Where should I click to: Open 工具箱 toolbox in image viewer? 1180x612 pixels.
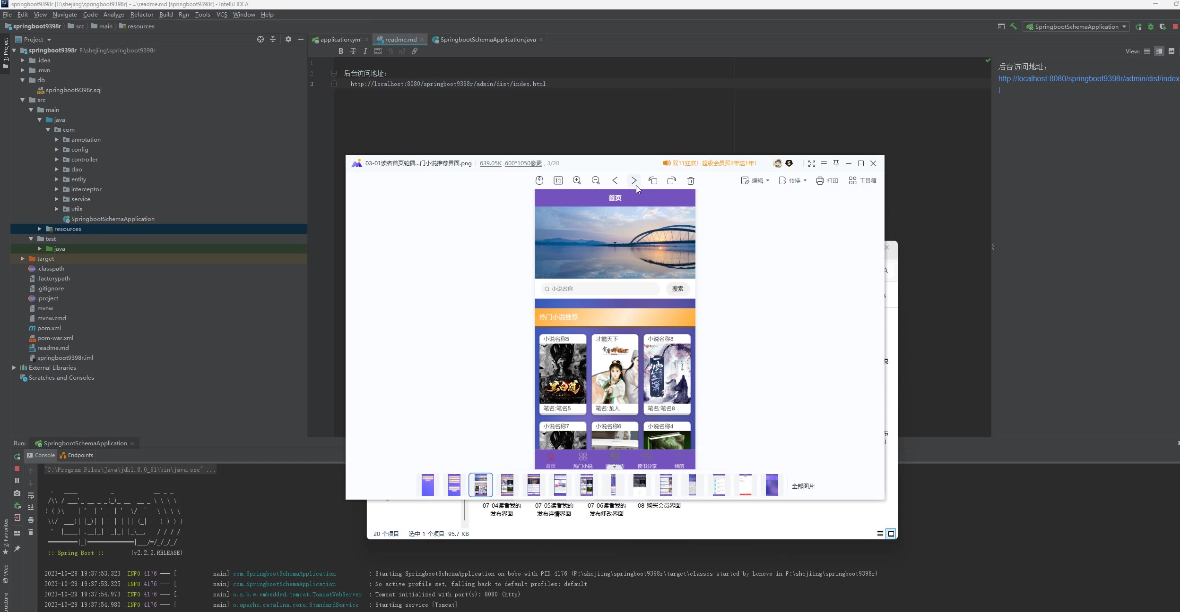click(x=862, y=180)
